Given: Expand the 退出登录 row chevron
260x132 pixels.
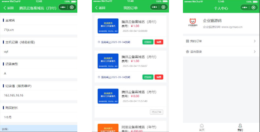Looking at the screenshot, I should [255, 51].
